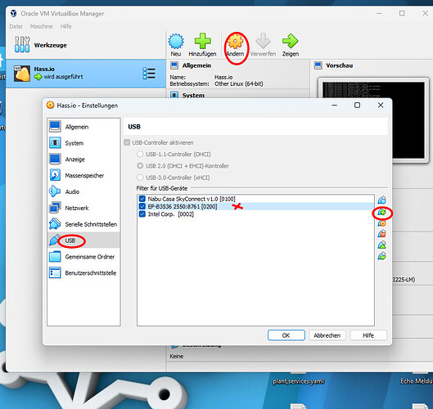The width and height of the screenshot is (433, 409).
Task: Toggle the USB-Controller aktivieren checkbox
Action: [x=127, y=142]
